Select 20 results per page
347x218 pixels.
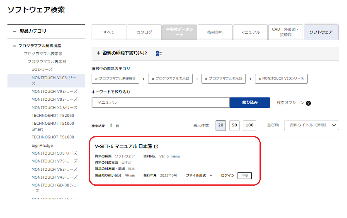221,126
